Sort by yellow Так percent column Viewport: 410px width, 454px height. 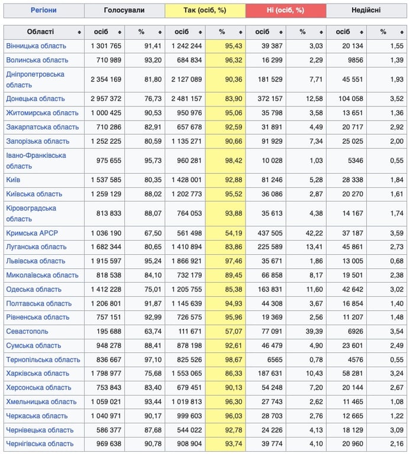click(241, 32)
